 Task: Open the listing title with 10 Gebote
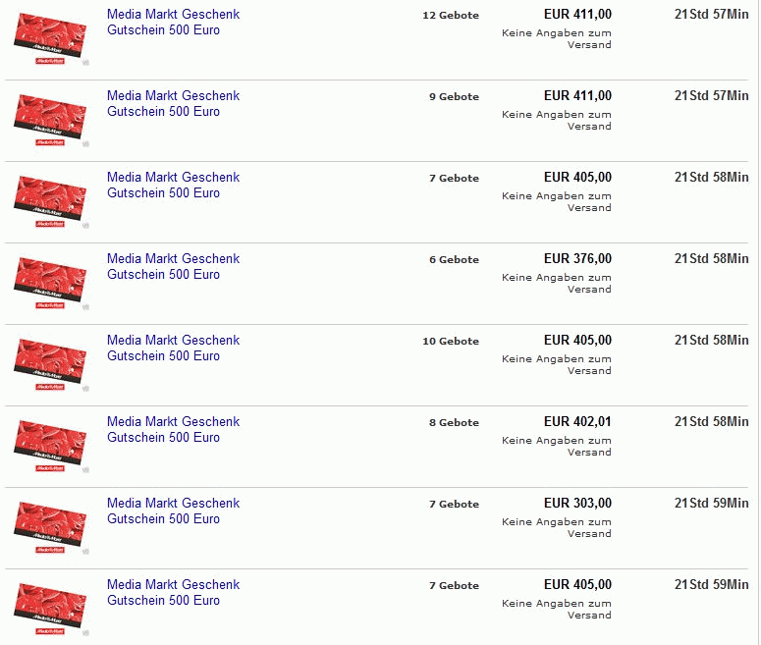point(173,348)
